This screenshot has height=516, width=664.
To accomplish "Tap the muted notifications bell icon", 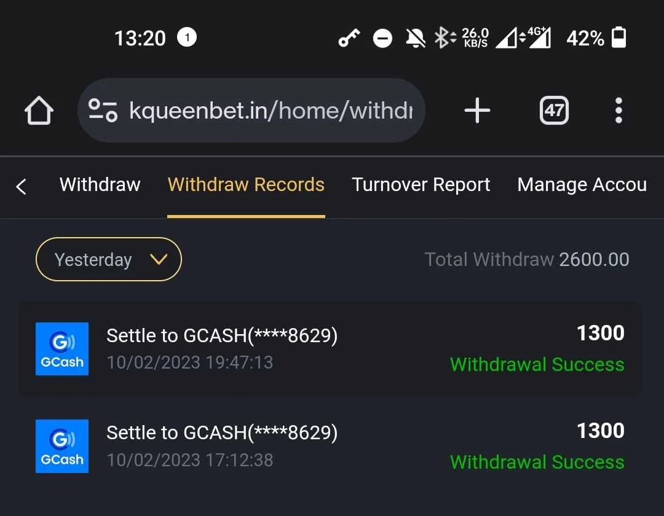I will (x=416, y=38).
